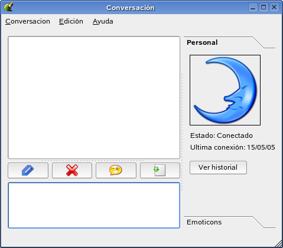Click the application icon in title bar
Screen dimensions: 283x248
(x=9, y=7)
